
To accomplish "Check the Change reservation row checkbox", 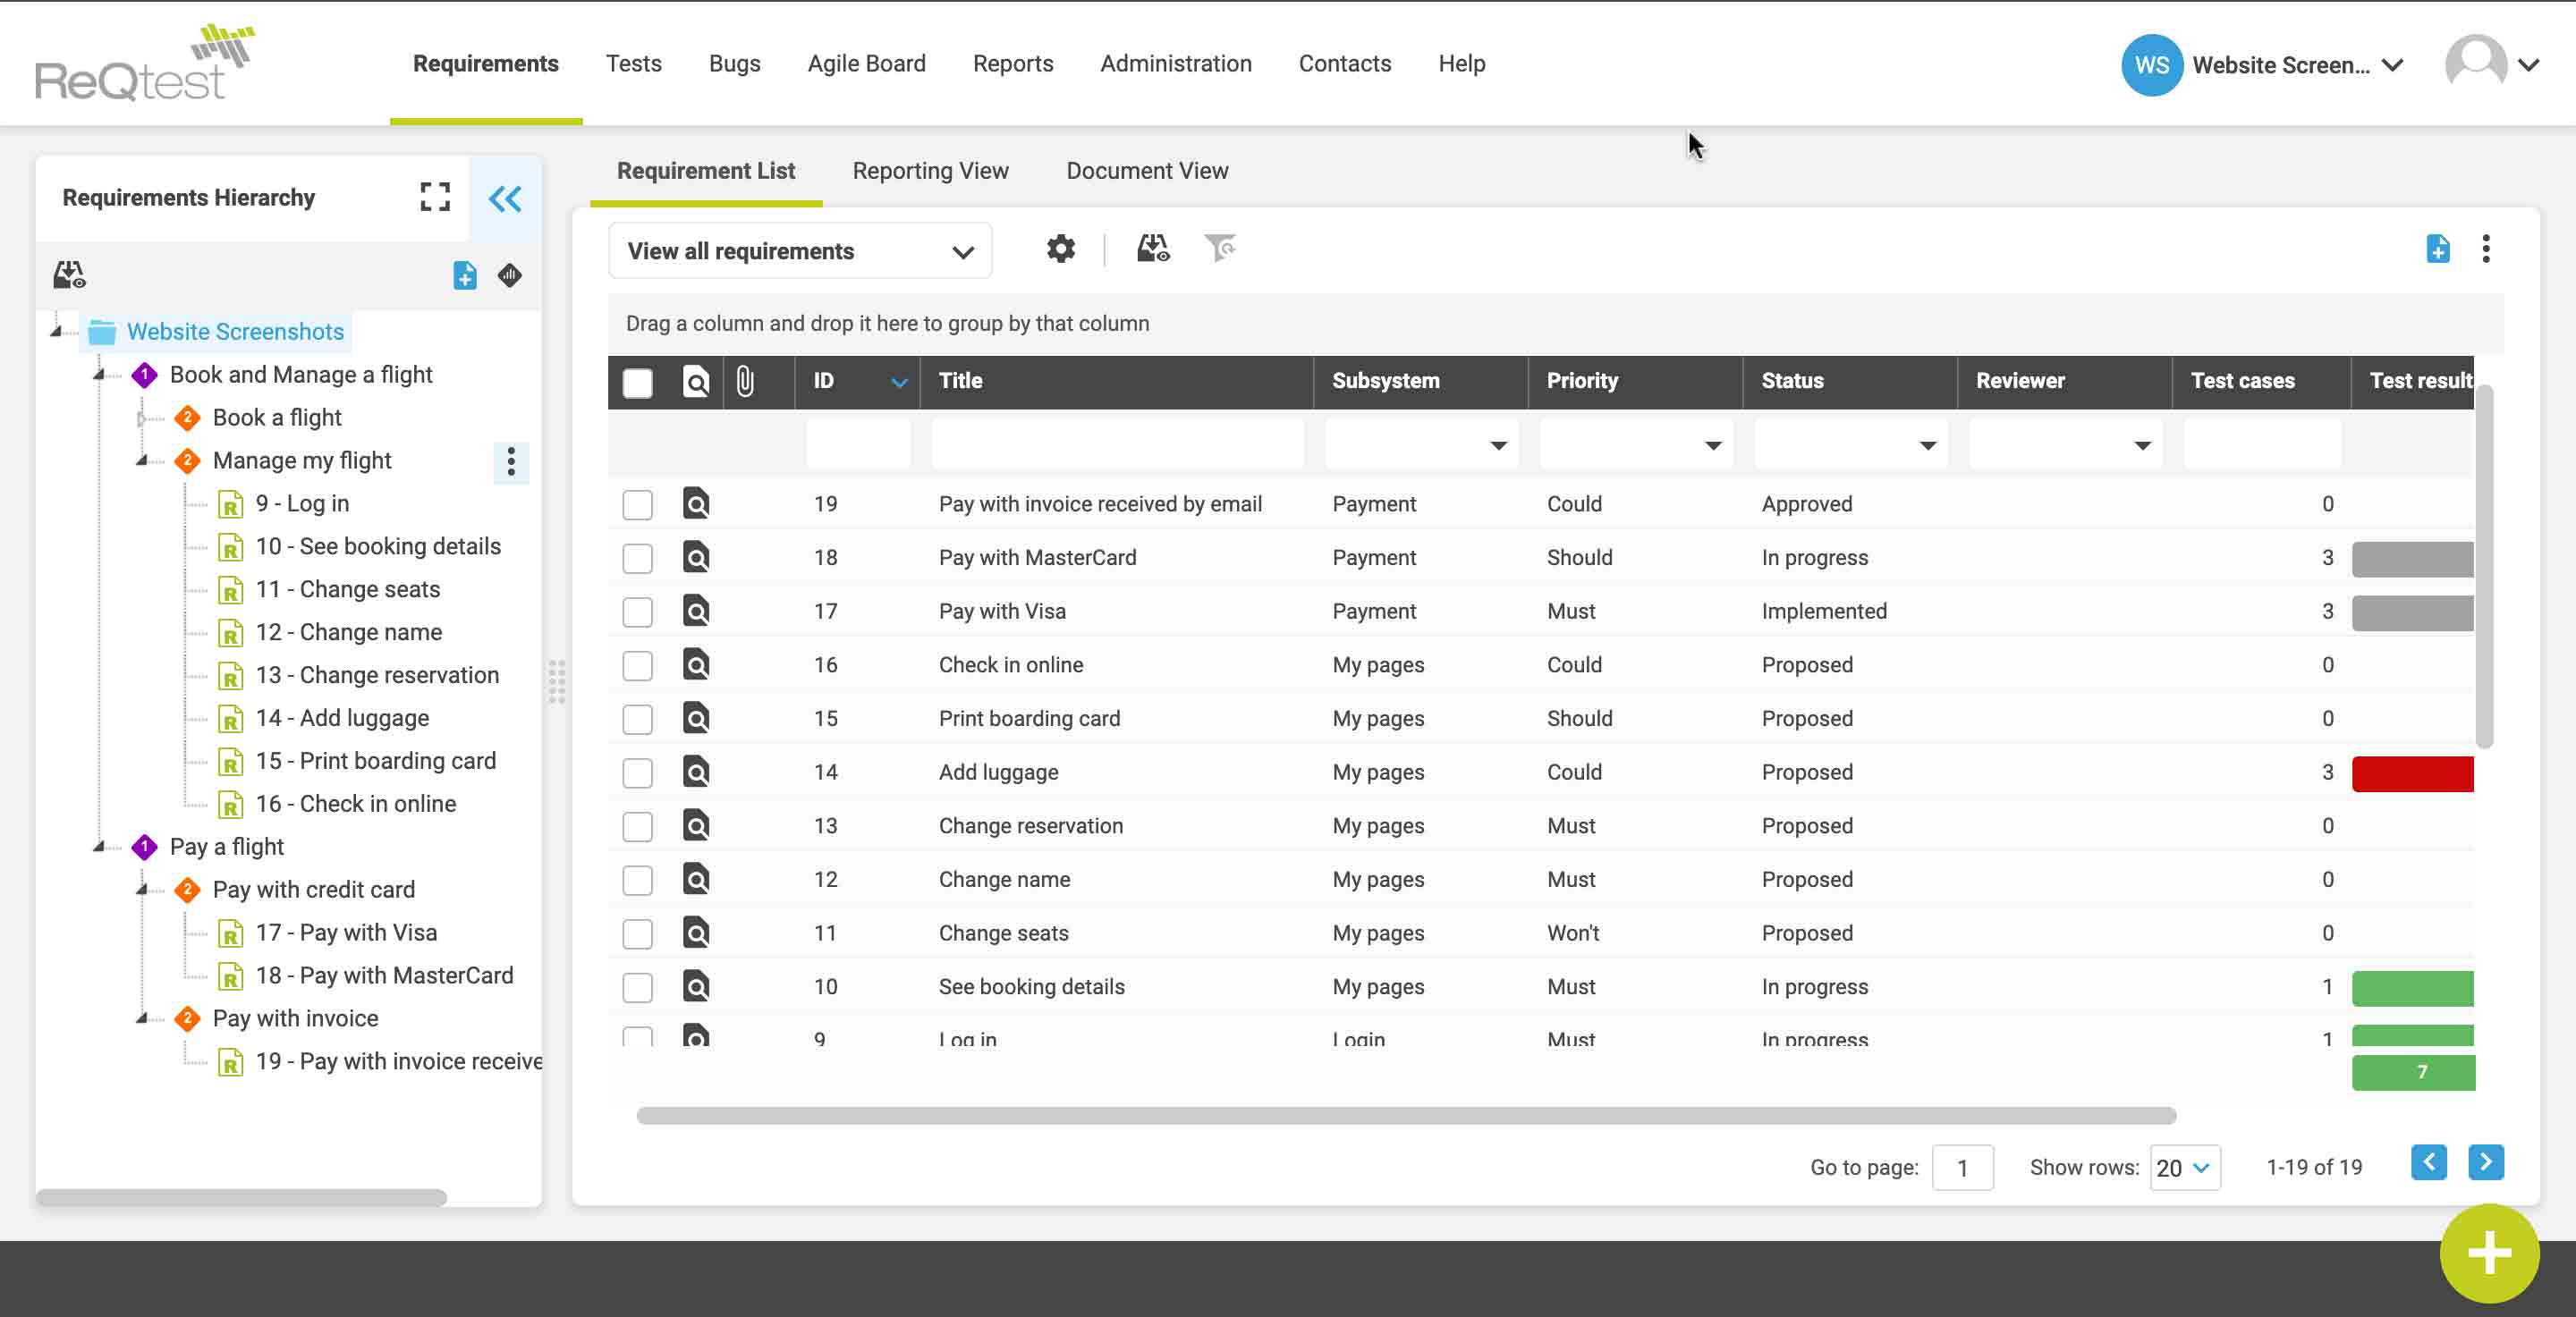I will pyautogui.click(x=638, y=826).
